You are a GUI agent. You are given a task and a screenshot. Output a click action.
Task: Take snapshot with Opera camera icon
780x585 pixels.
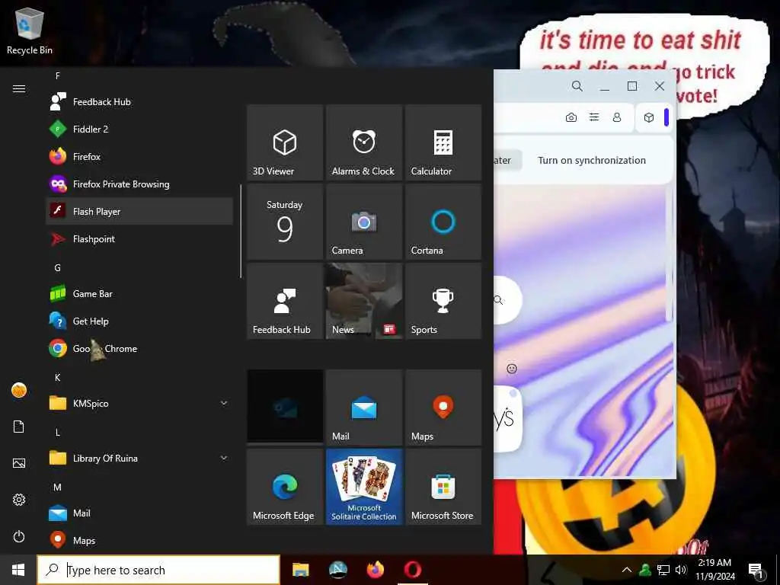[x=571, y=117]
